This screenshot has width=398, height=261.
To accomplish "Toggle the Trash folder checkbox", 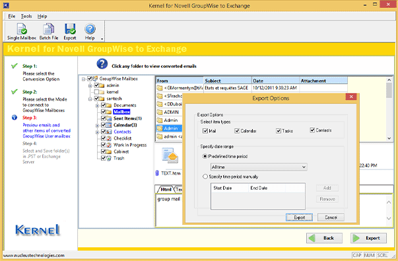I will tap(104, 158).
